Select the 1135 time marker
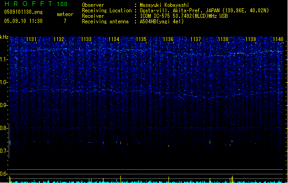The height and width of the screenshot is (183, 288). 141,40
